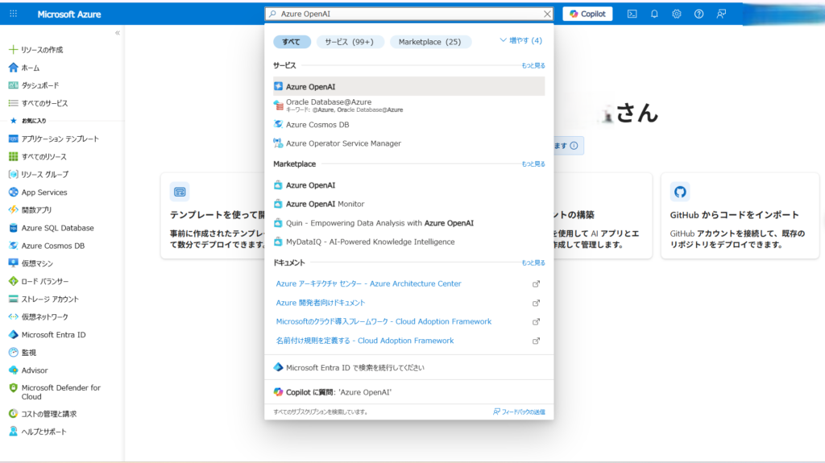
Task: Select Azure Operator Service Manager result
Action: click(408, 143)
